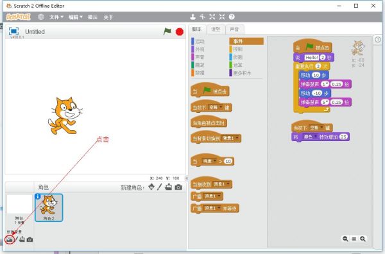
Task: Click the repeat count field in 重复执行 block
Action: pos(318,66)
